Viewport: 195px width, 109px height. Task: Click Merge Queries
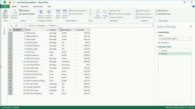pyautogui.click(x=143, y=11)
